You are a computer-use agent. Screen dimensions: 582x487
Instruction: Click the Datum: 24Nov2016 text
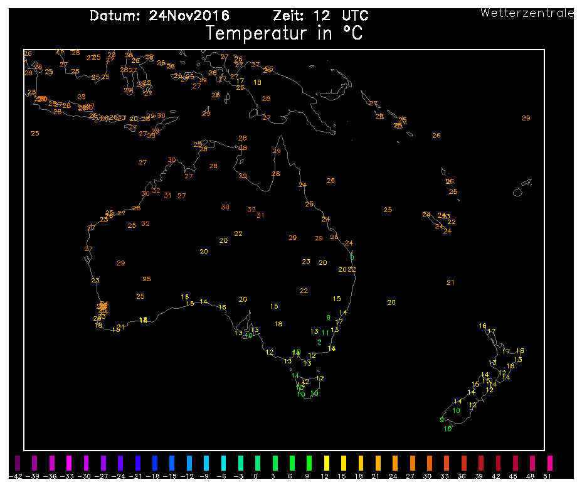click(159, 16)
